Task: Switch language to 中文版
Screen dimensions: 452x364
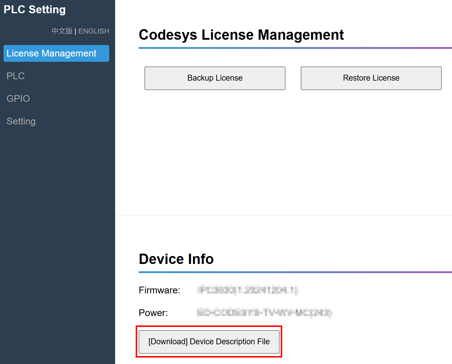Action: click(x=62, y=31)
